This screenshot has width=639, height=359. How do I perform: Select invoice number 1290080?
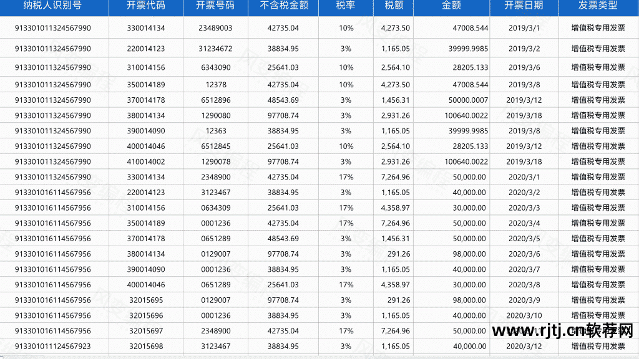pos(215,115)
